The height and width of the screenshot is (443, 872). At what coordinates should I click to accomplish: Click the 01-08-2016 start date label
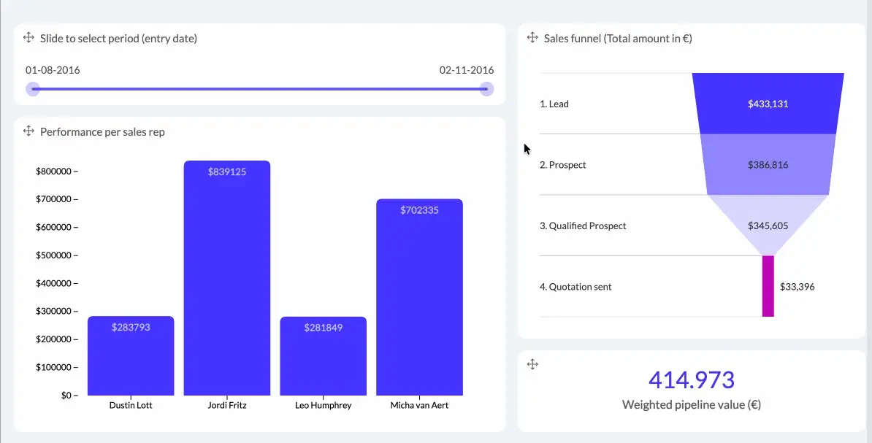(53, 70)
